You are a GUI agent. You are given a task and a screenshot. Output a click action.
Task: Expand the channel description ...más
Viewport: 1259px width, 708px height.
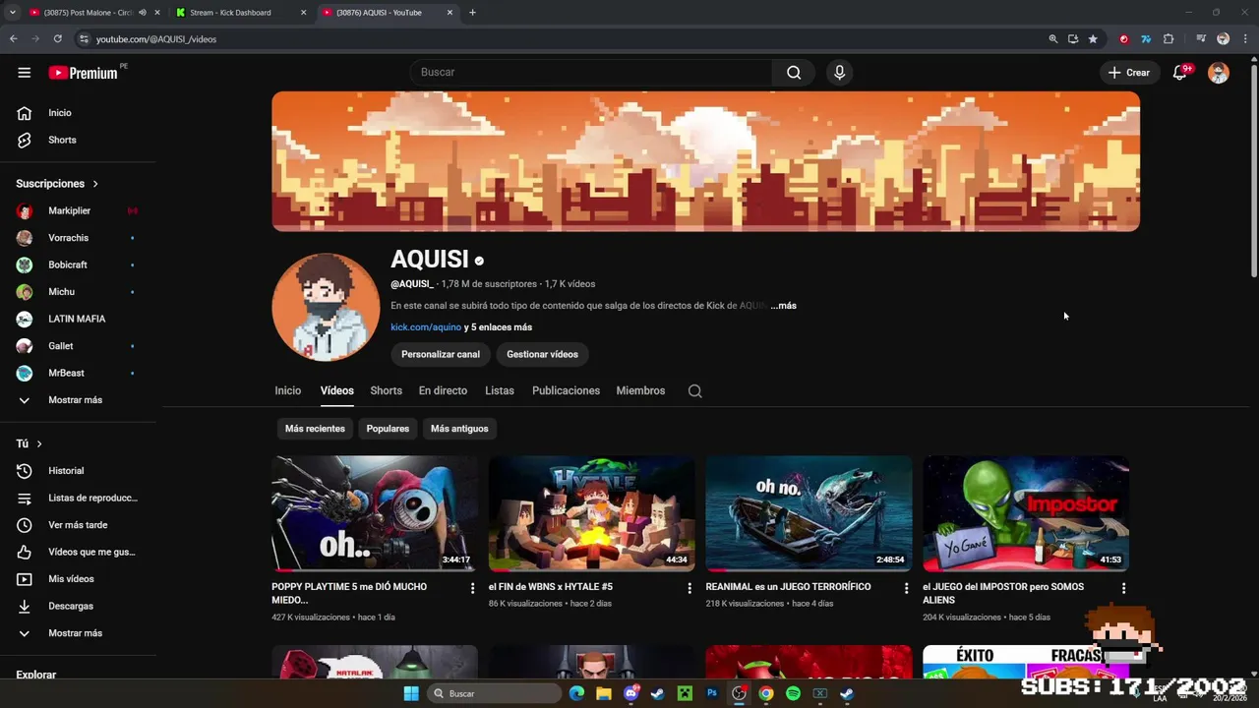783,306
